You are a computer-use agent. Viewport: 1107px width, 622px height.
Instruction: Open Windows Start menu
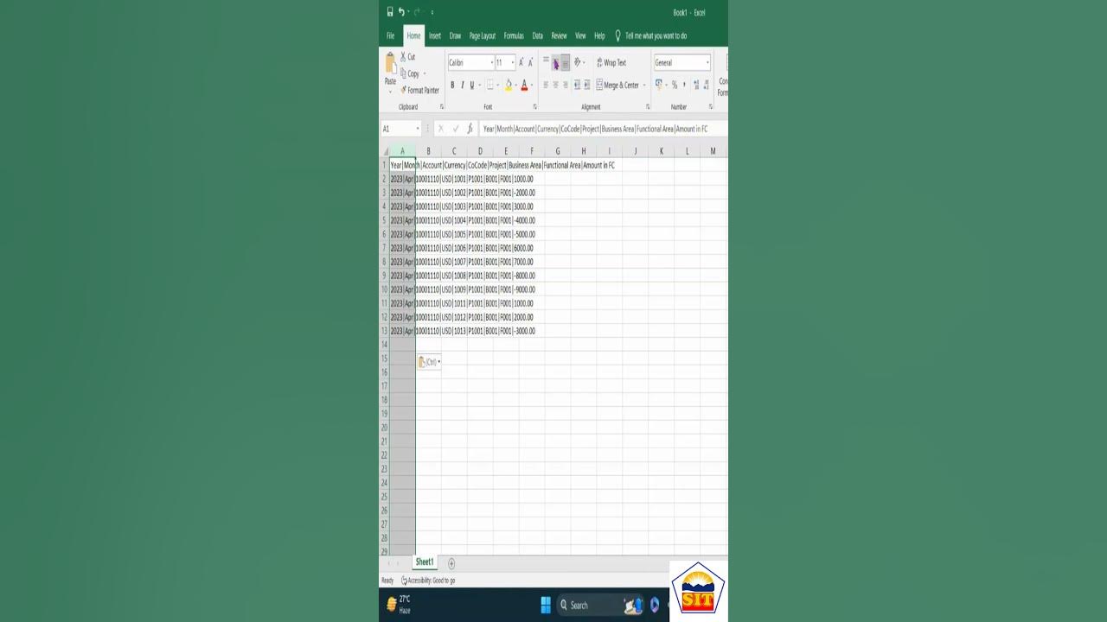click(x=546, y=605)
